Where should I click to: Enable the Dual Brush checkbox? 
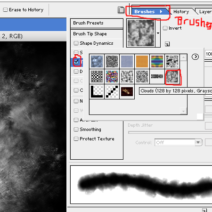point(76,72)
